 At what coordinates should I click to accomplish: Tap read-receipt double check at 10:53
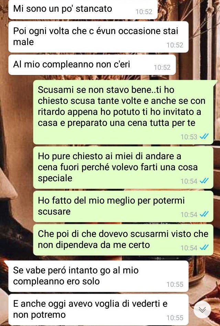tap(204, 137)
